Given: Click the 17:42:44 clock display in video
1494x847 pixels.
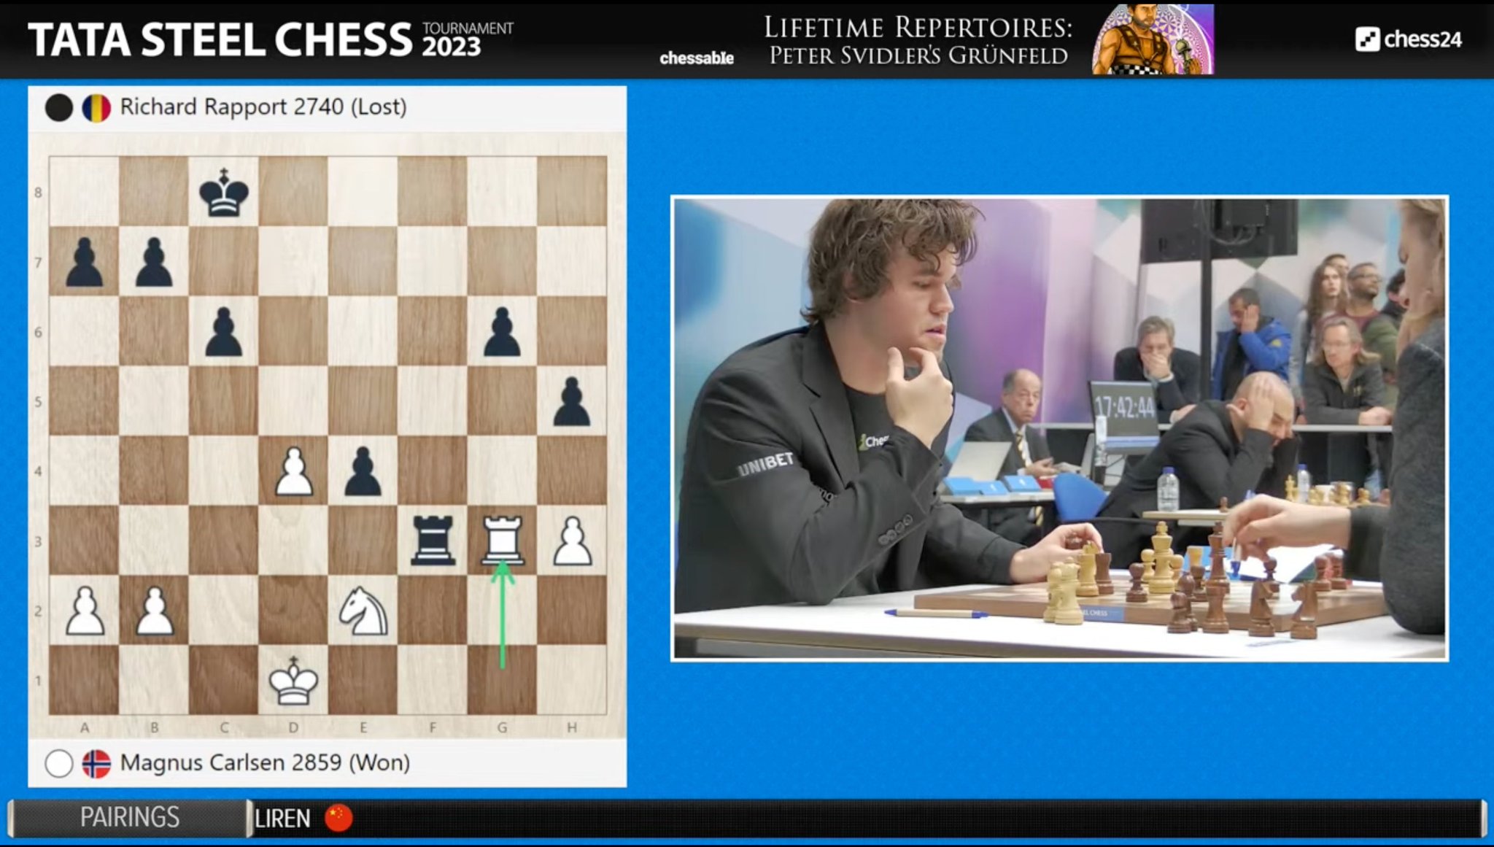Looking at the screenshot, I should pos(1124,407).
